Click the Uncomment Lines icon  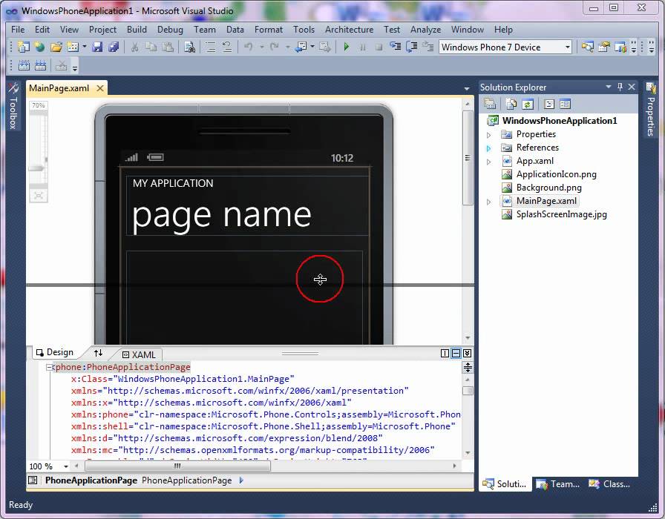click(226, 47)
